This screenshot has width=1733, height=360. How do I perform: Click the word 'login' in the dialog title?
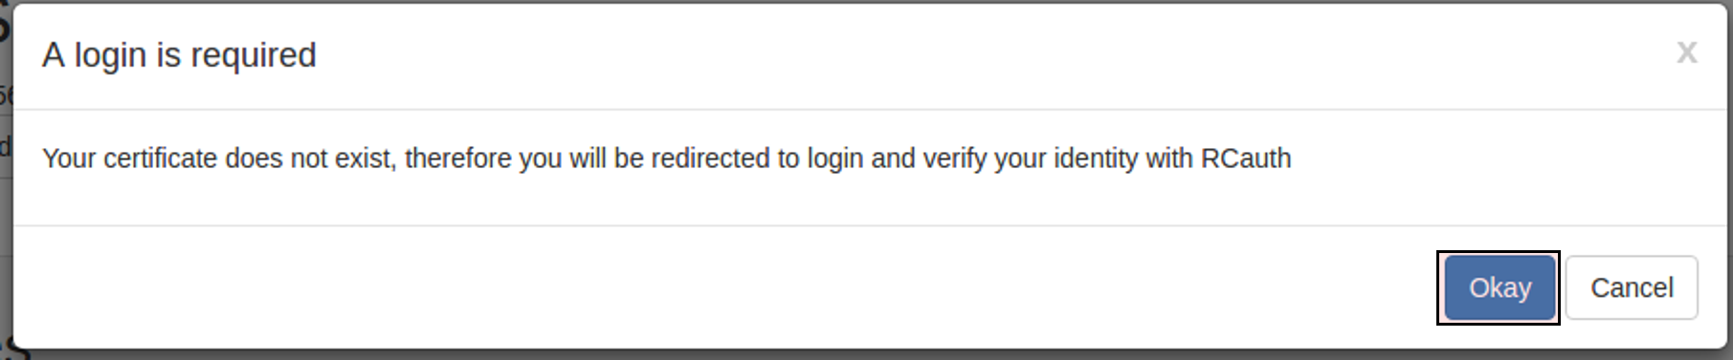[110, 57]
